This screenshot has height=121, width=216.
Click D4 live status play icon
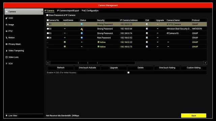82,38
